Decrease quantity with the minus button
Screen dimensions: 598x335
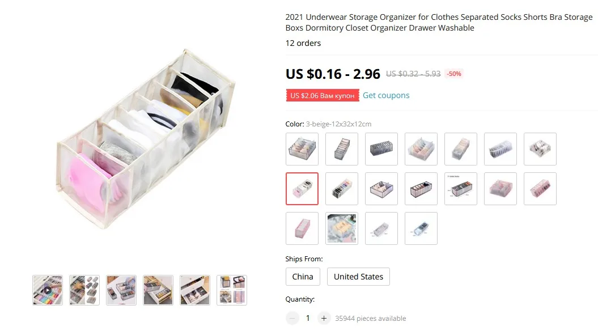292,318
